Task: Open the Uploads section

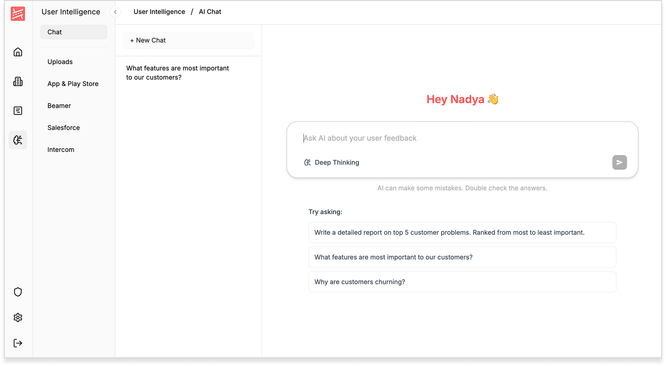Action: [60, 62]
